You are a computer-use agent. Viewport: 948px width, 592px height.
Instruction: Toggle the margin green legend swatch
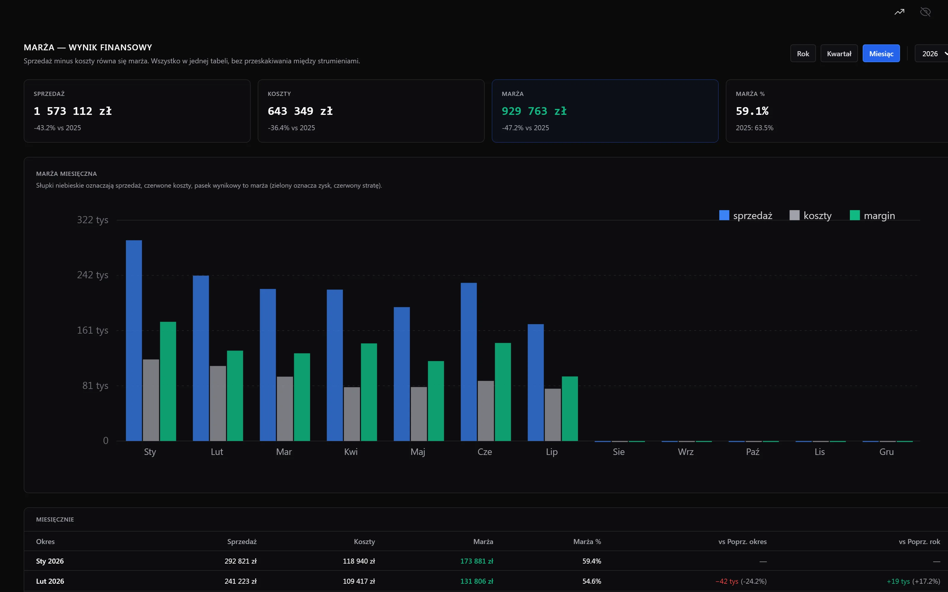[855, 215]
